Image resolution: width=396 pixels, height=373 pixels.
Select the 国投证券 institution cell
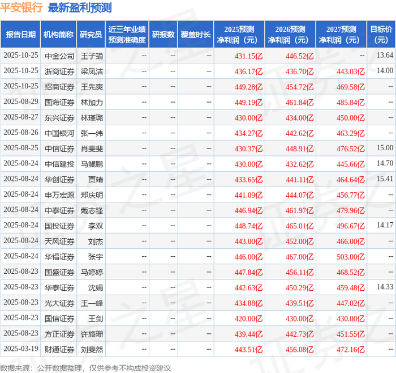[x=59, y=226]
